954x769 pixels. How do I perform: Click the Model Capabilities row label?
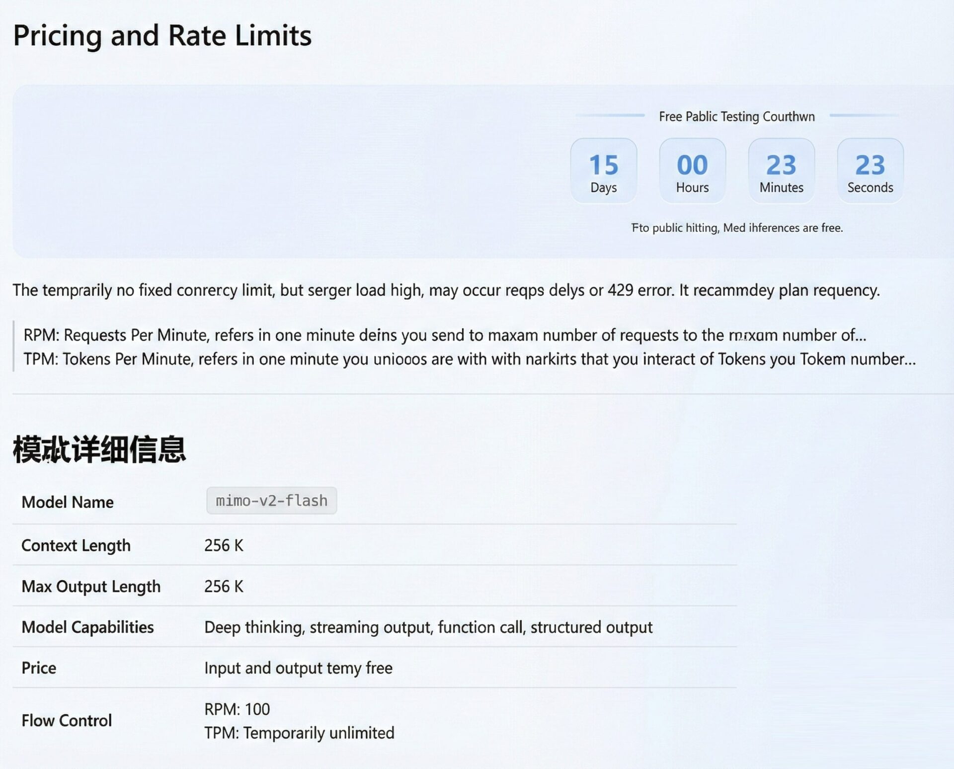pyautogui.click(x=87, y=627)
